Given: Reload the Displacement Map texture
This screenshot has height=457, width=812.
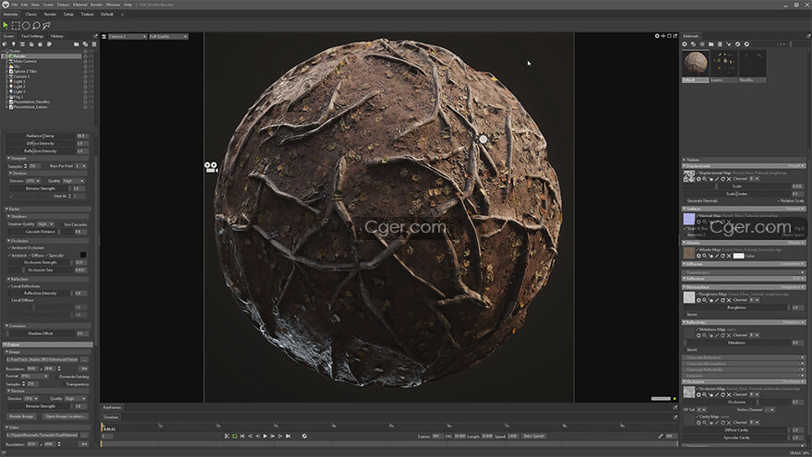Looking at the screenshot, I should point(722,179).
